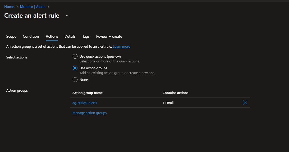Click the Action group name column header

pos(88,93)
